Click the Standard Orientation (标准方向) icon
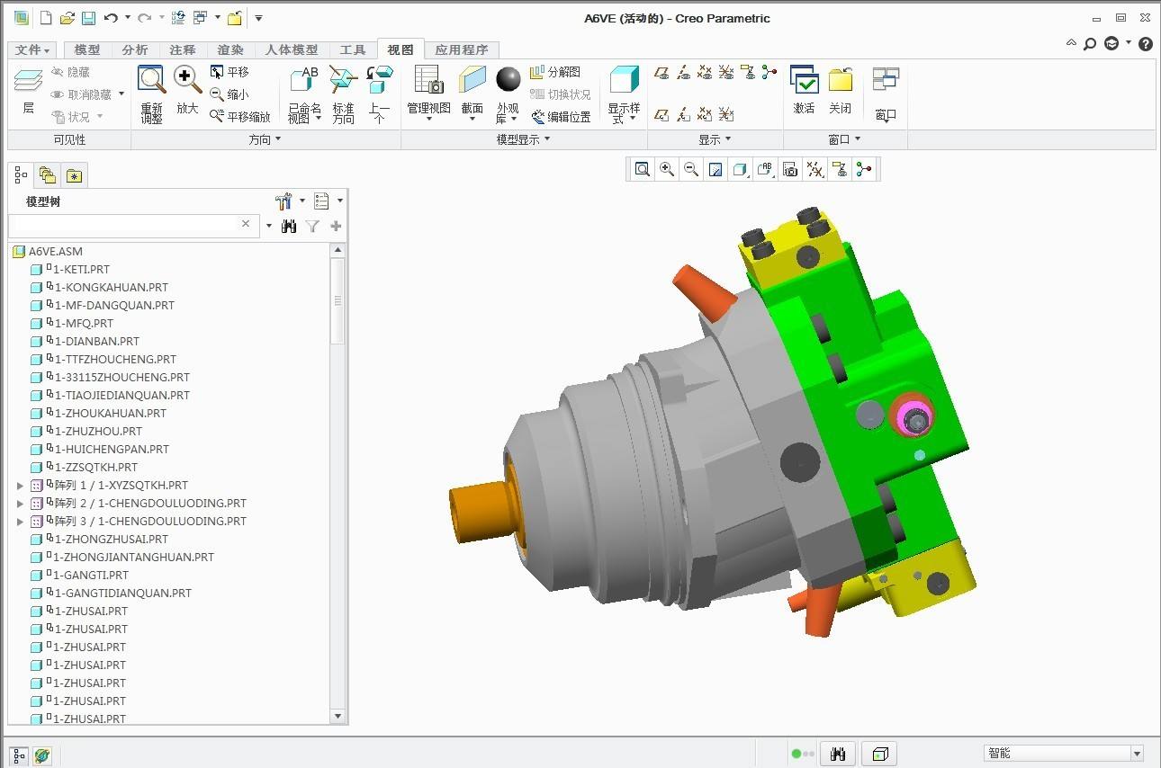The width and height of the screenshot is (1161, 768). (x=343, y=93)
